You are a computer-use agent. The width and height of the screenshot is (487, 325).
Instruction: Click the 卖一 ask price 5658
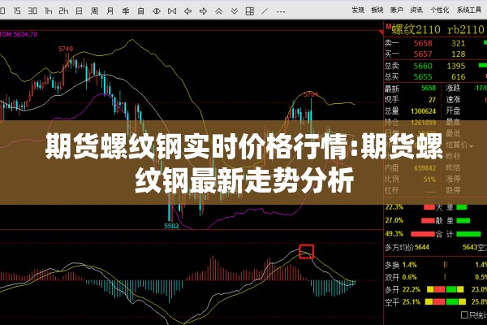coord(423,43)
